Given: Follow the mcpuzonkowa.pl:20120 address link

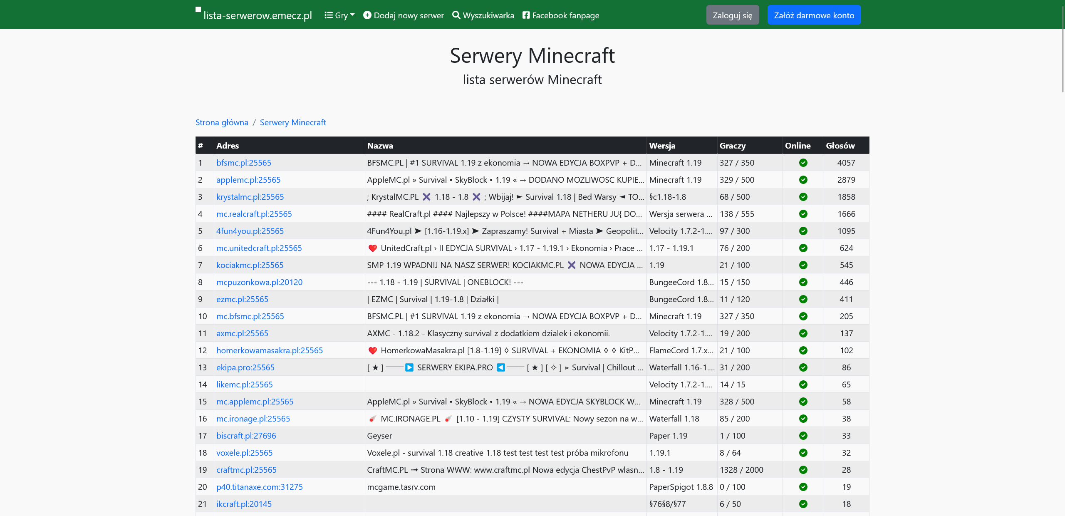Looking at the screenshot, I should click(259, 282).
